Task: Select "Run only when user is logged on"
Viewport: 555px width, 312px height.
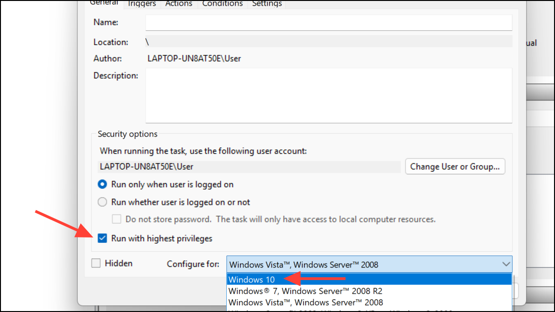Action: 102,184
